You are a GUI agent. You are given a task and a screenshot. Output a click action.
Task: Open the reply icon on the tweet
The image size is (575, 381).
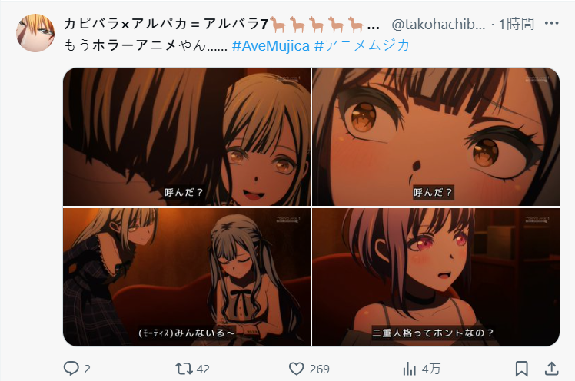tap(71, 368)
